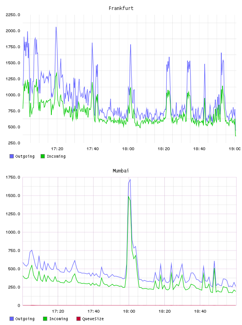Click the 250.0 y-axis label on Mumbai chart
This screenshot has height=325, width=242.
point(14,287)
